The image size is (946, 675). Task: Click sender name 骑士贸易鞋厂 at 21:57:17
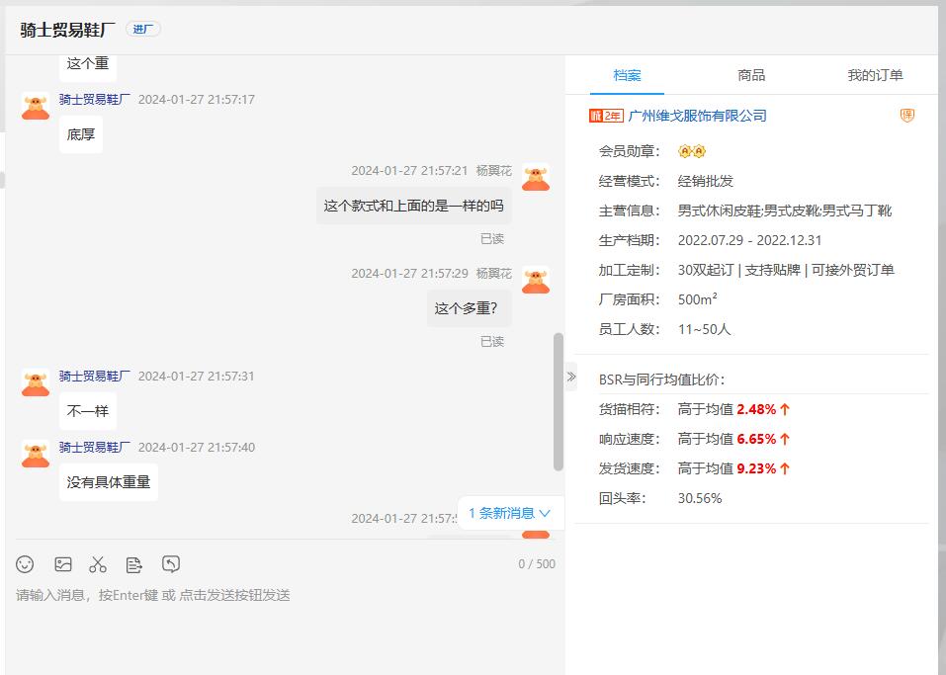click(95, 100)
